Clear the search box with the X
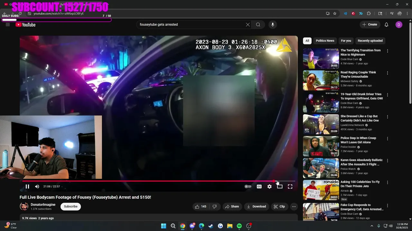Screen dimensions: 412x231 pos(248,25)
